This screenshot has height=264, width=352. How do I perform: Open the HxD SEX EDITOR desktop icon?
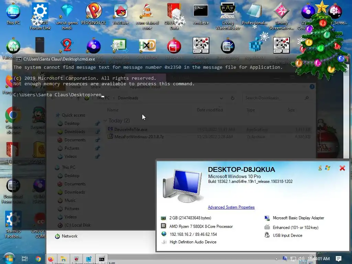point(147,46)
